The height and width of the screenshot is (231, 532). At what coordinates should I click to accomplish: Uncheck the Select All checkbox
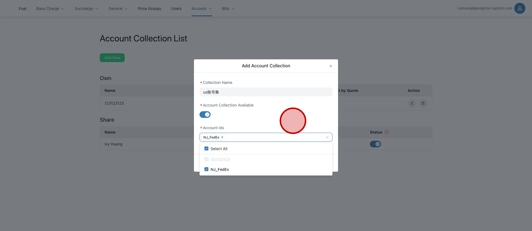[x=206, y=149]
